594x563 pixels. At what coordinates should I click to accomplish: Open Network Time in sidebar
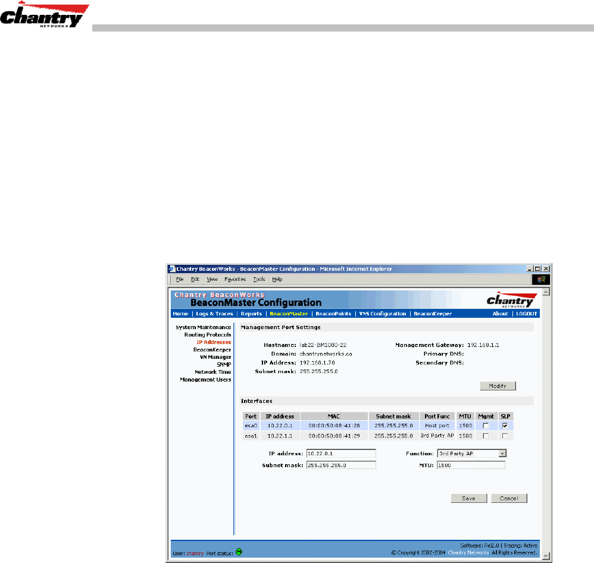[212, 372]
